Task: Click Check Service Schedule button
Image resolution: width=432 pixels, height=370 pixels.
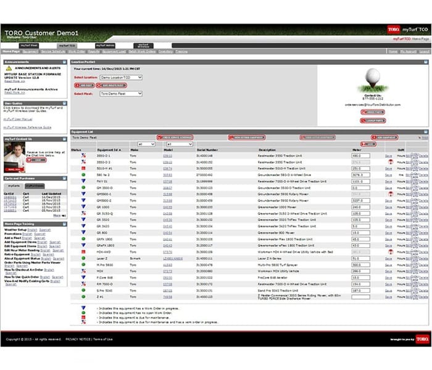Action: point(175,137)
